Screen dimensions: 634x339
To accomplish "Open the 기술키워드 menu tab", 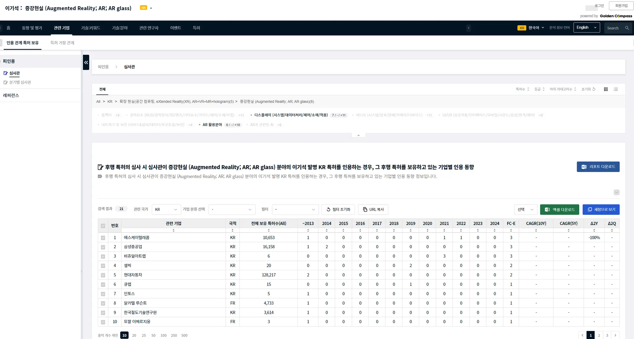I will click(90, 28).
